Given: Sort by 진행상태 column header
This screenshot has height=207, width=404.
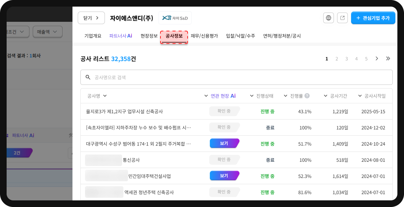Looking at the screenshot, I should 262,96.
